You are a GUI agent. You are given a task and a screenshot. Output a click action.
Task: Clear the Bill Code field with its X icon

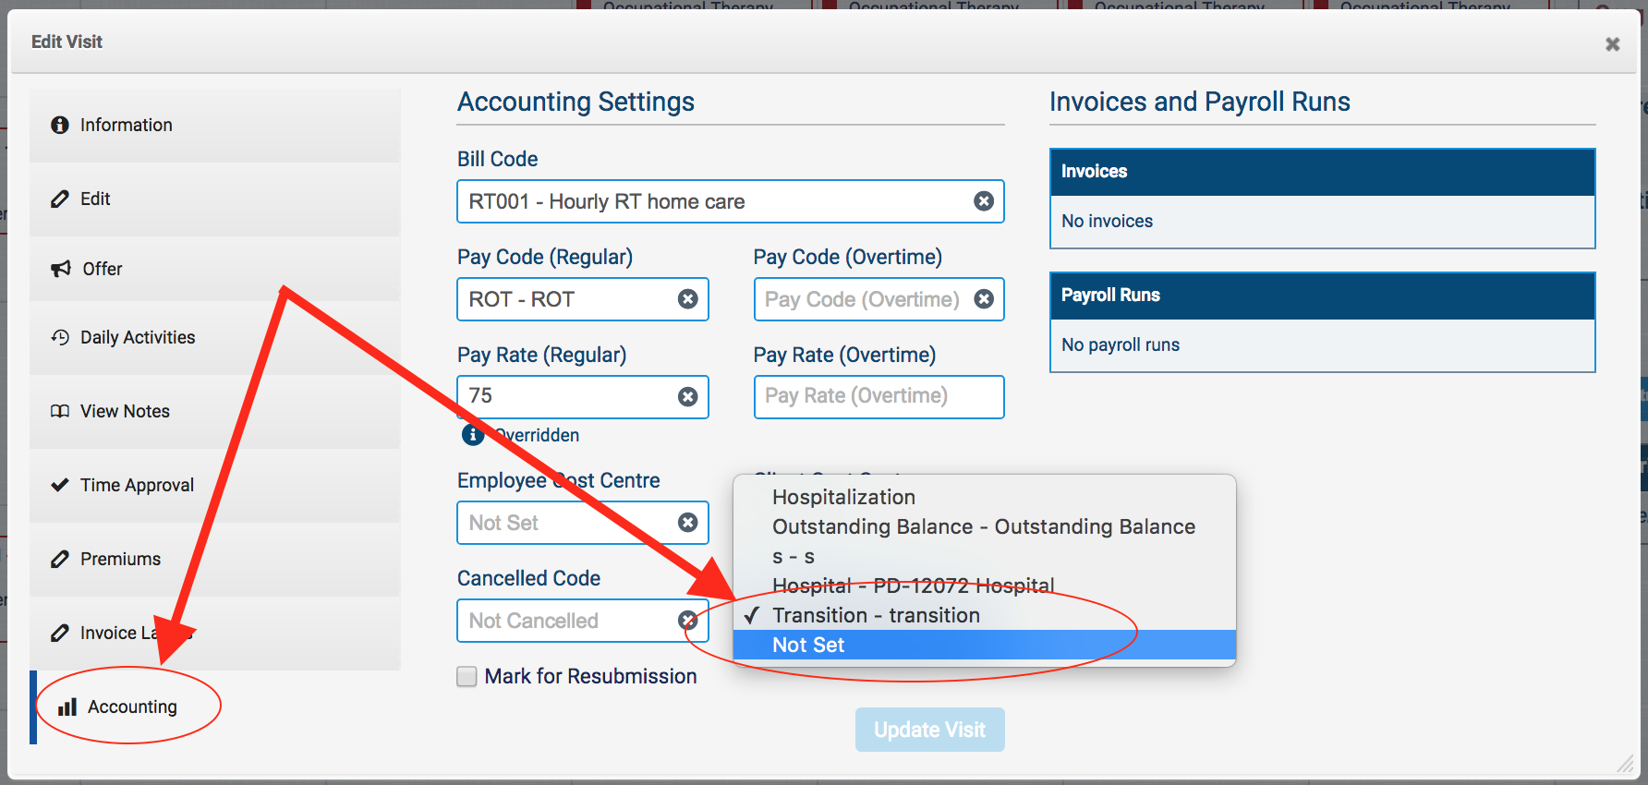[x=984, y=201]
